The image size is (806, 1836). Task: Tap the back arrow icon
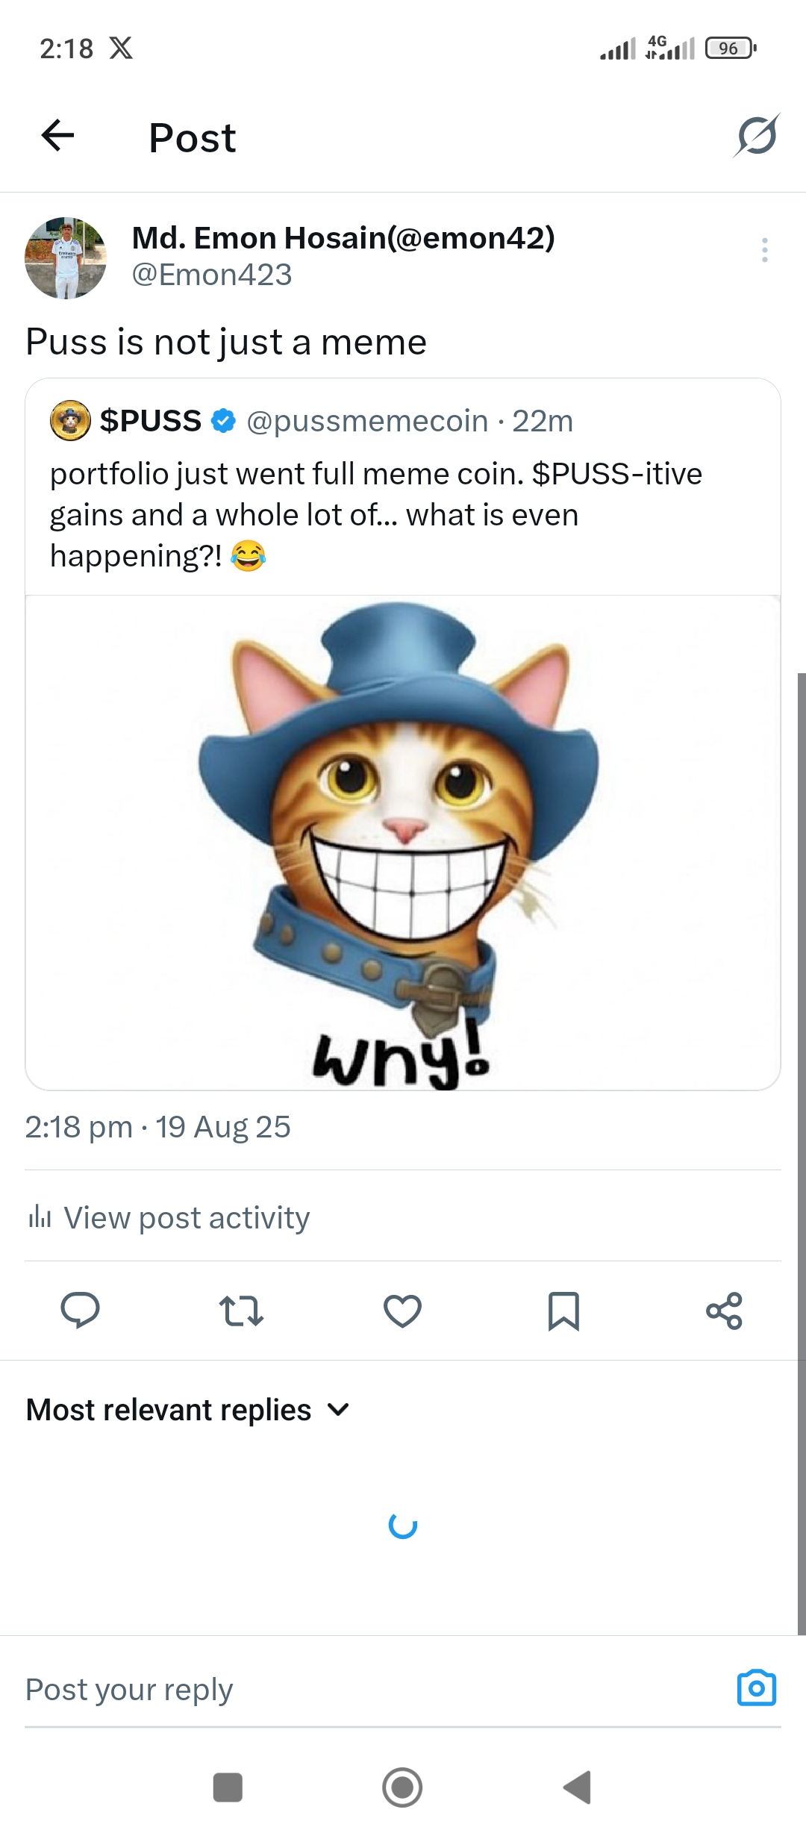[57, 135]
